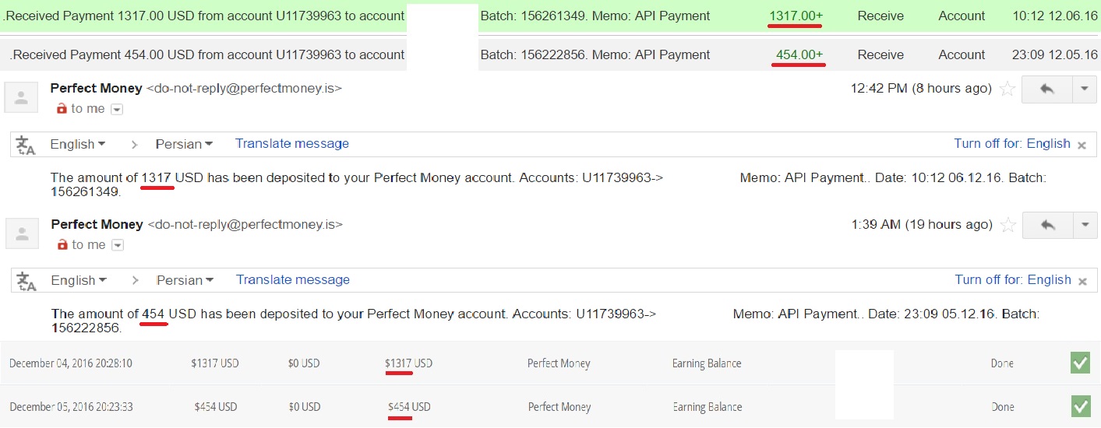The image size is (1101, 428).
Task: Click '23:09 12.05.16' timestamp in history
Action: (x=1055, y=54)
